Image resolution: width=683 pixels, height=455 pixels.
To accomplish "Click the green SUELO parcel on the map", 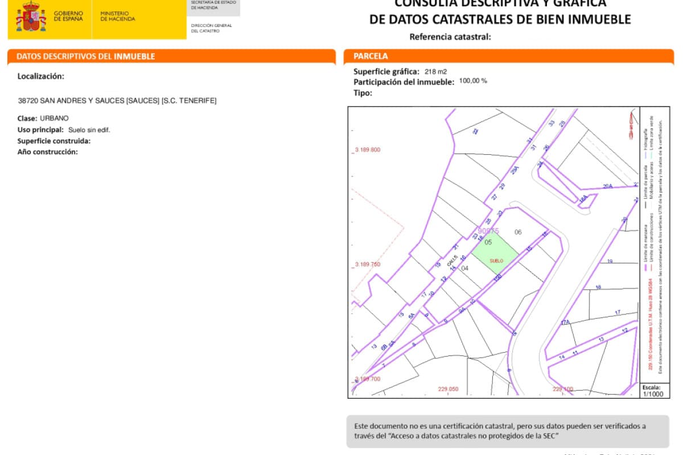I will (495, 253).
